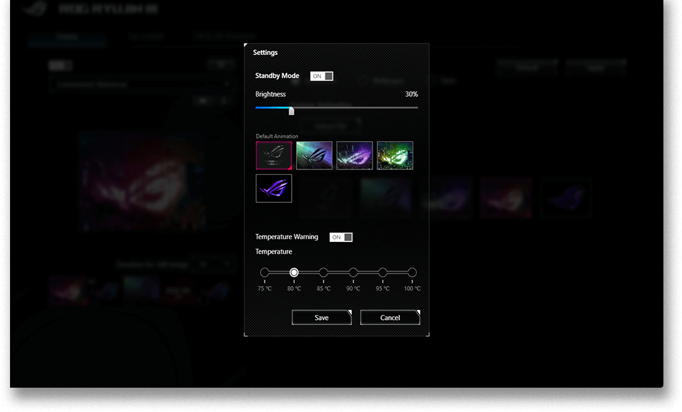Select the 95 °C temperature option
Viewport: 682px width, 412px height.
tap(382, 273)
